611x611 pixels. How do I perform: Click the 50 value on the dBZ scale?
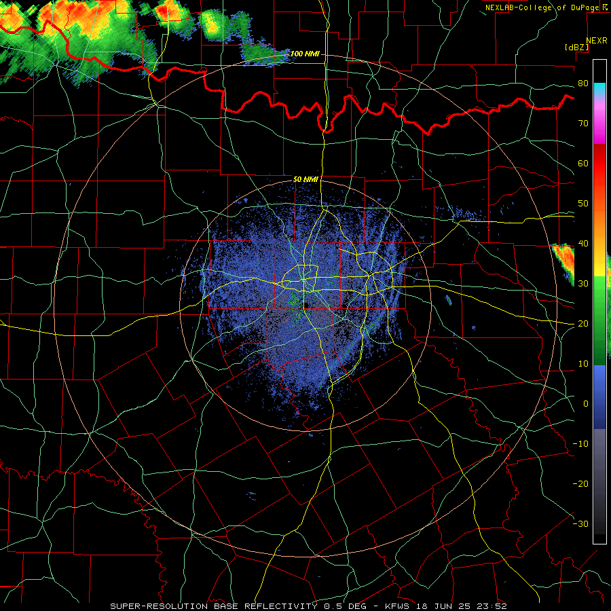tap(583, 204)
